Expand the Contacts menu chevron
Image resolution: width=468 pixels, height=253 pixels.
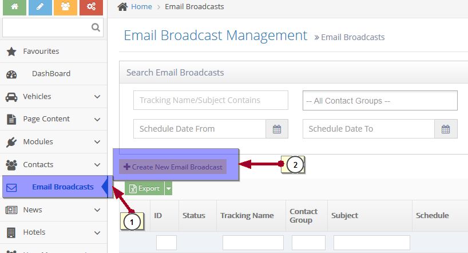coord(97,165)
